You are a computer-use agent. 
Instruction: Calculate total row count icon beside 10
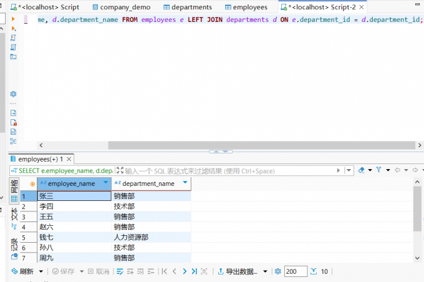point(314,271)
